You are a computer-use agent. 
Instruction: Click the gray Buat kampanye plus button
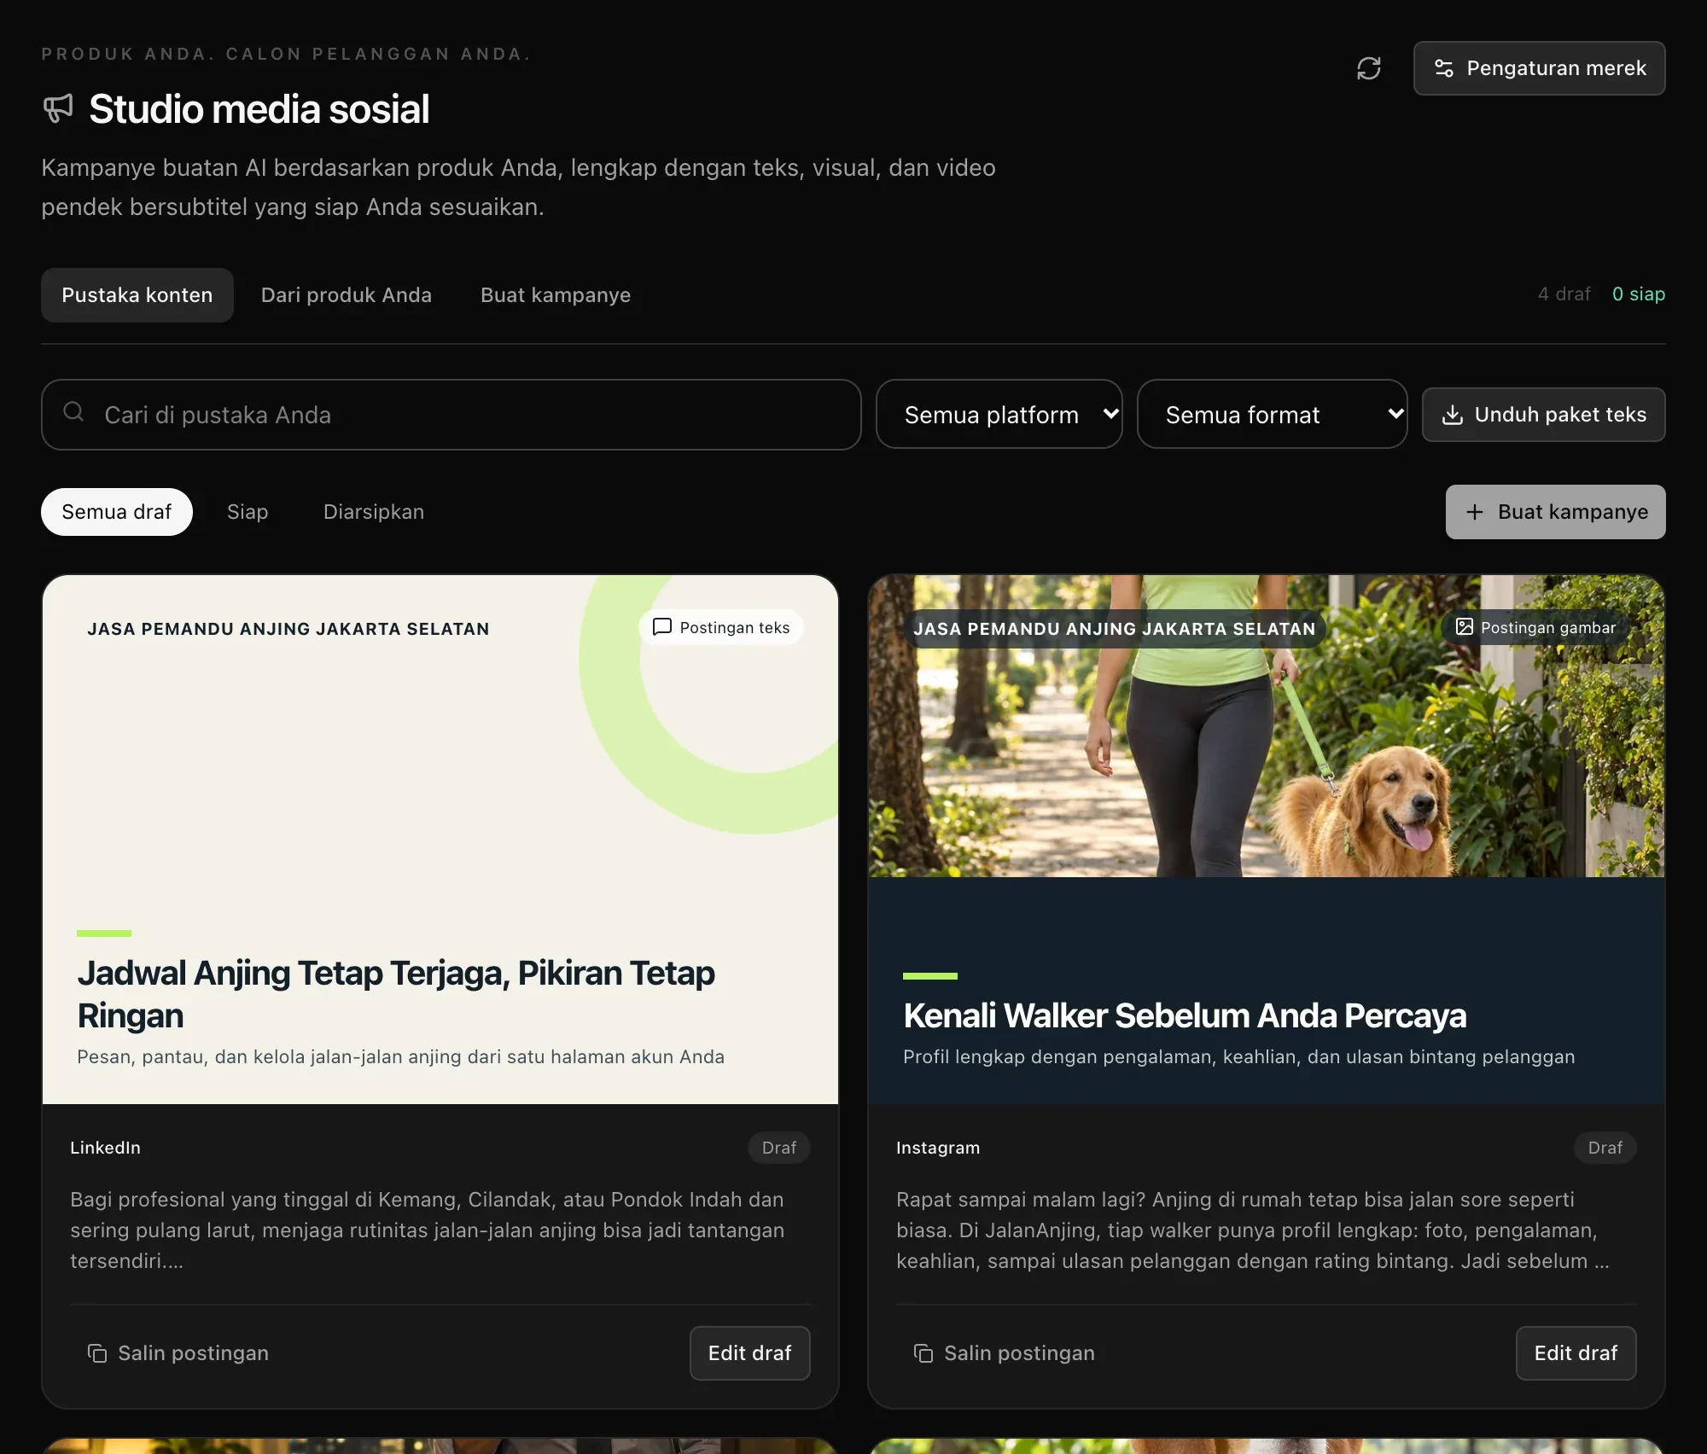(x=1555, y=512)
